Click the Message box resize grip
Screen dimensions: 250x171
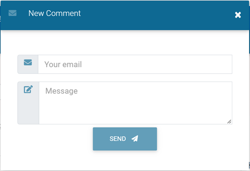coord(229,122)
